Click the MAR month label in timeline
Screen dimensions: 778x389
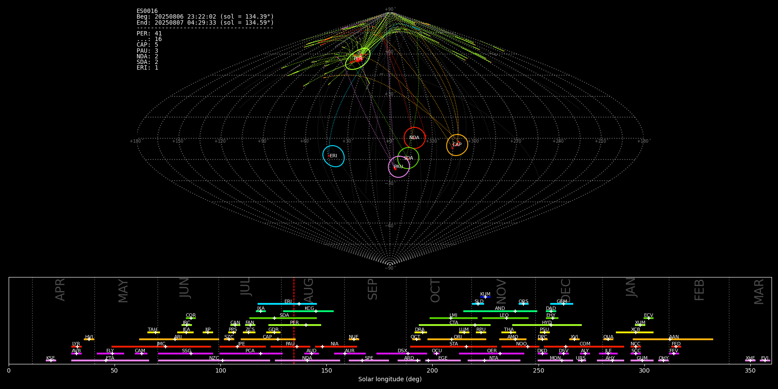tap(759, 291)
